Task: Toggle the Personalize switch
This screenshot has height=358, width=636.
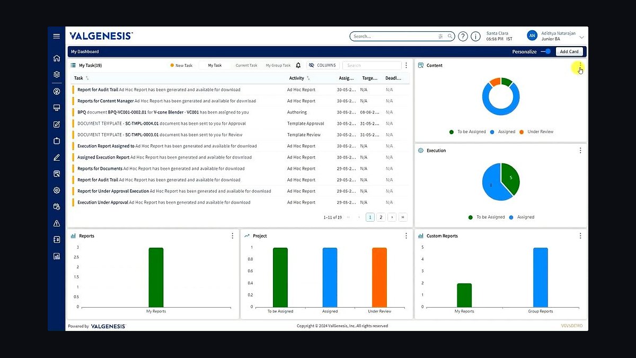Action: [546, 51]
